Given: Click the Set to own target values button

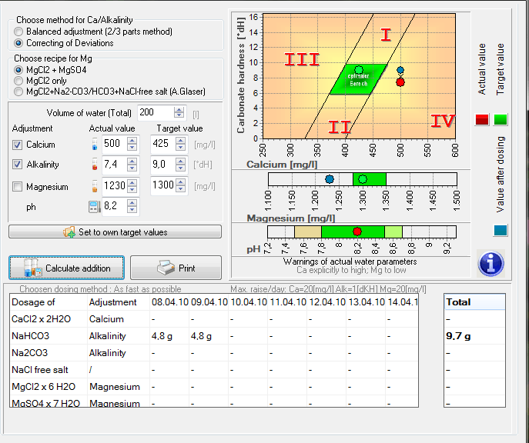Looking at the screenshot, I should [x=115, y=231].
